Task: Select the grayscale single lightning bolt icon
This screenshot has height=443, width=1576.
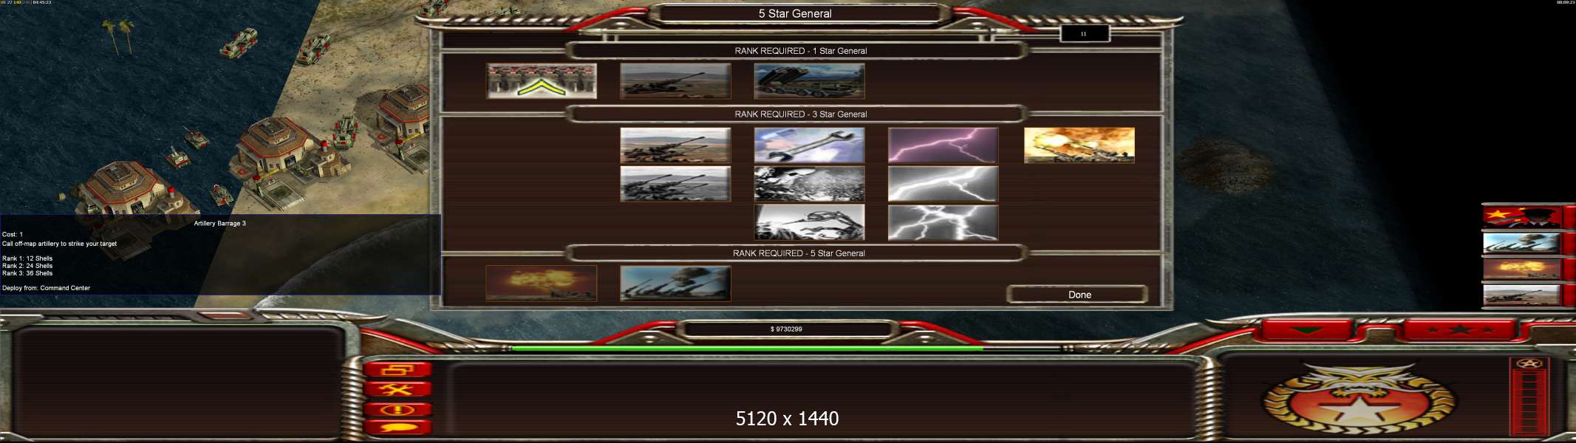Action: point(943,184)
